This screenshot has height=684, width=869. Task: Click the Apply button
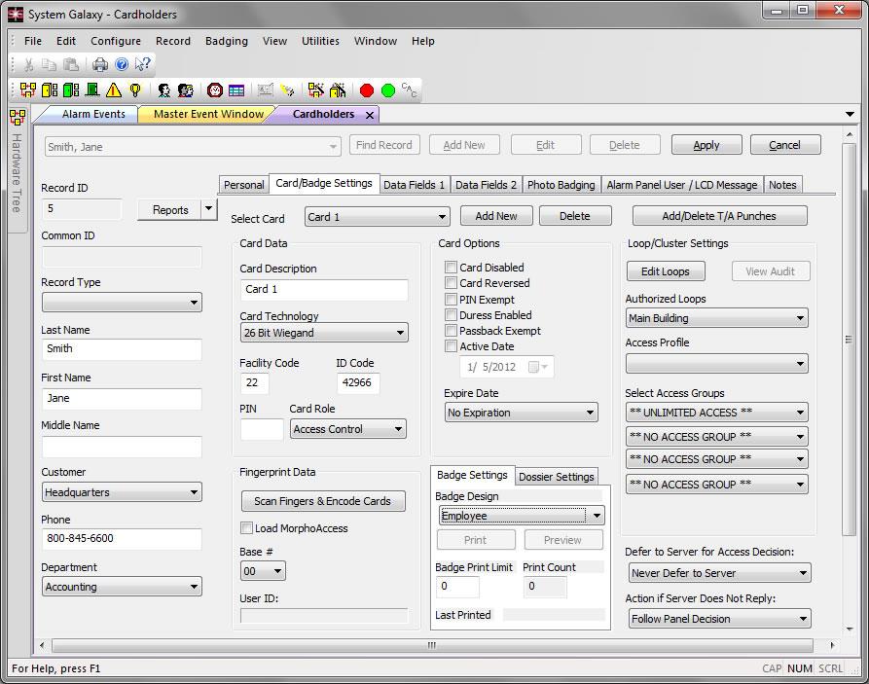[706, 145]
